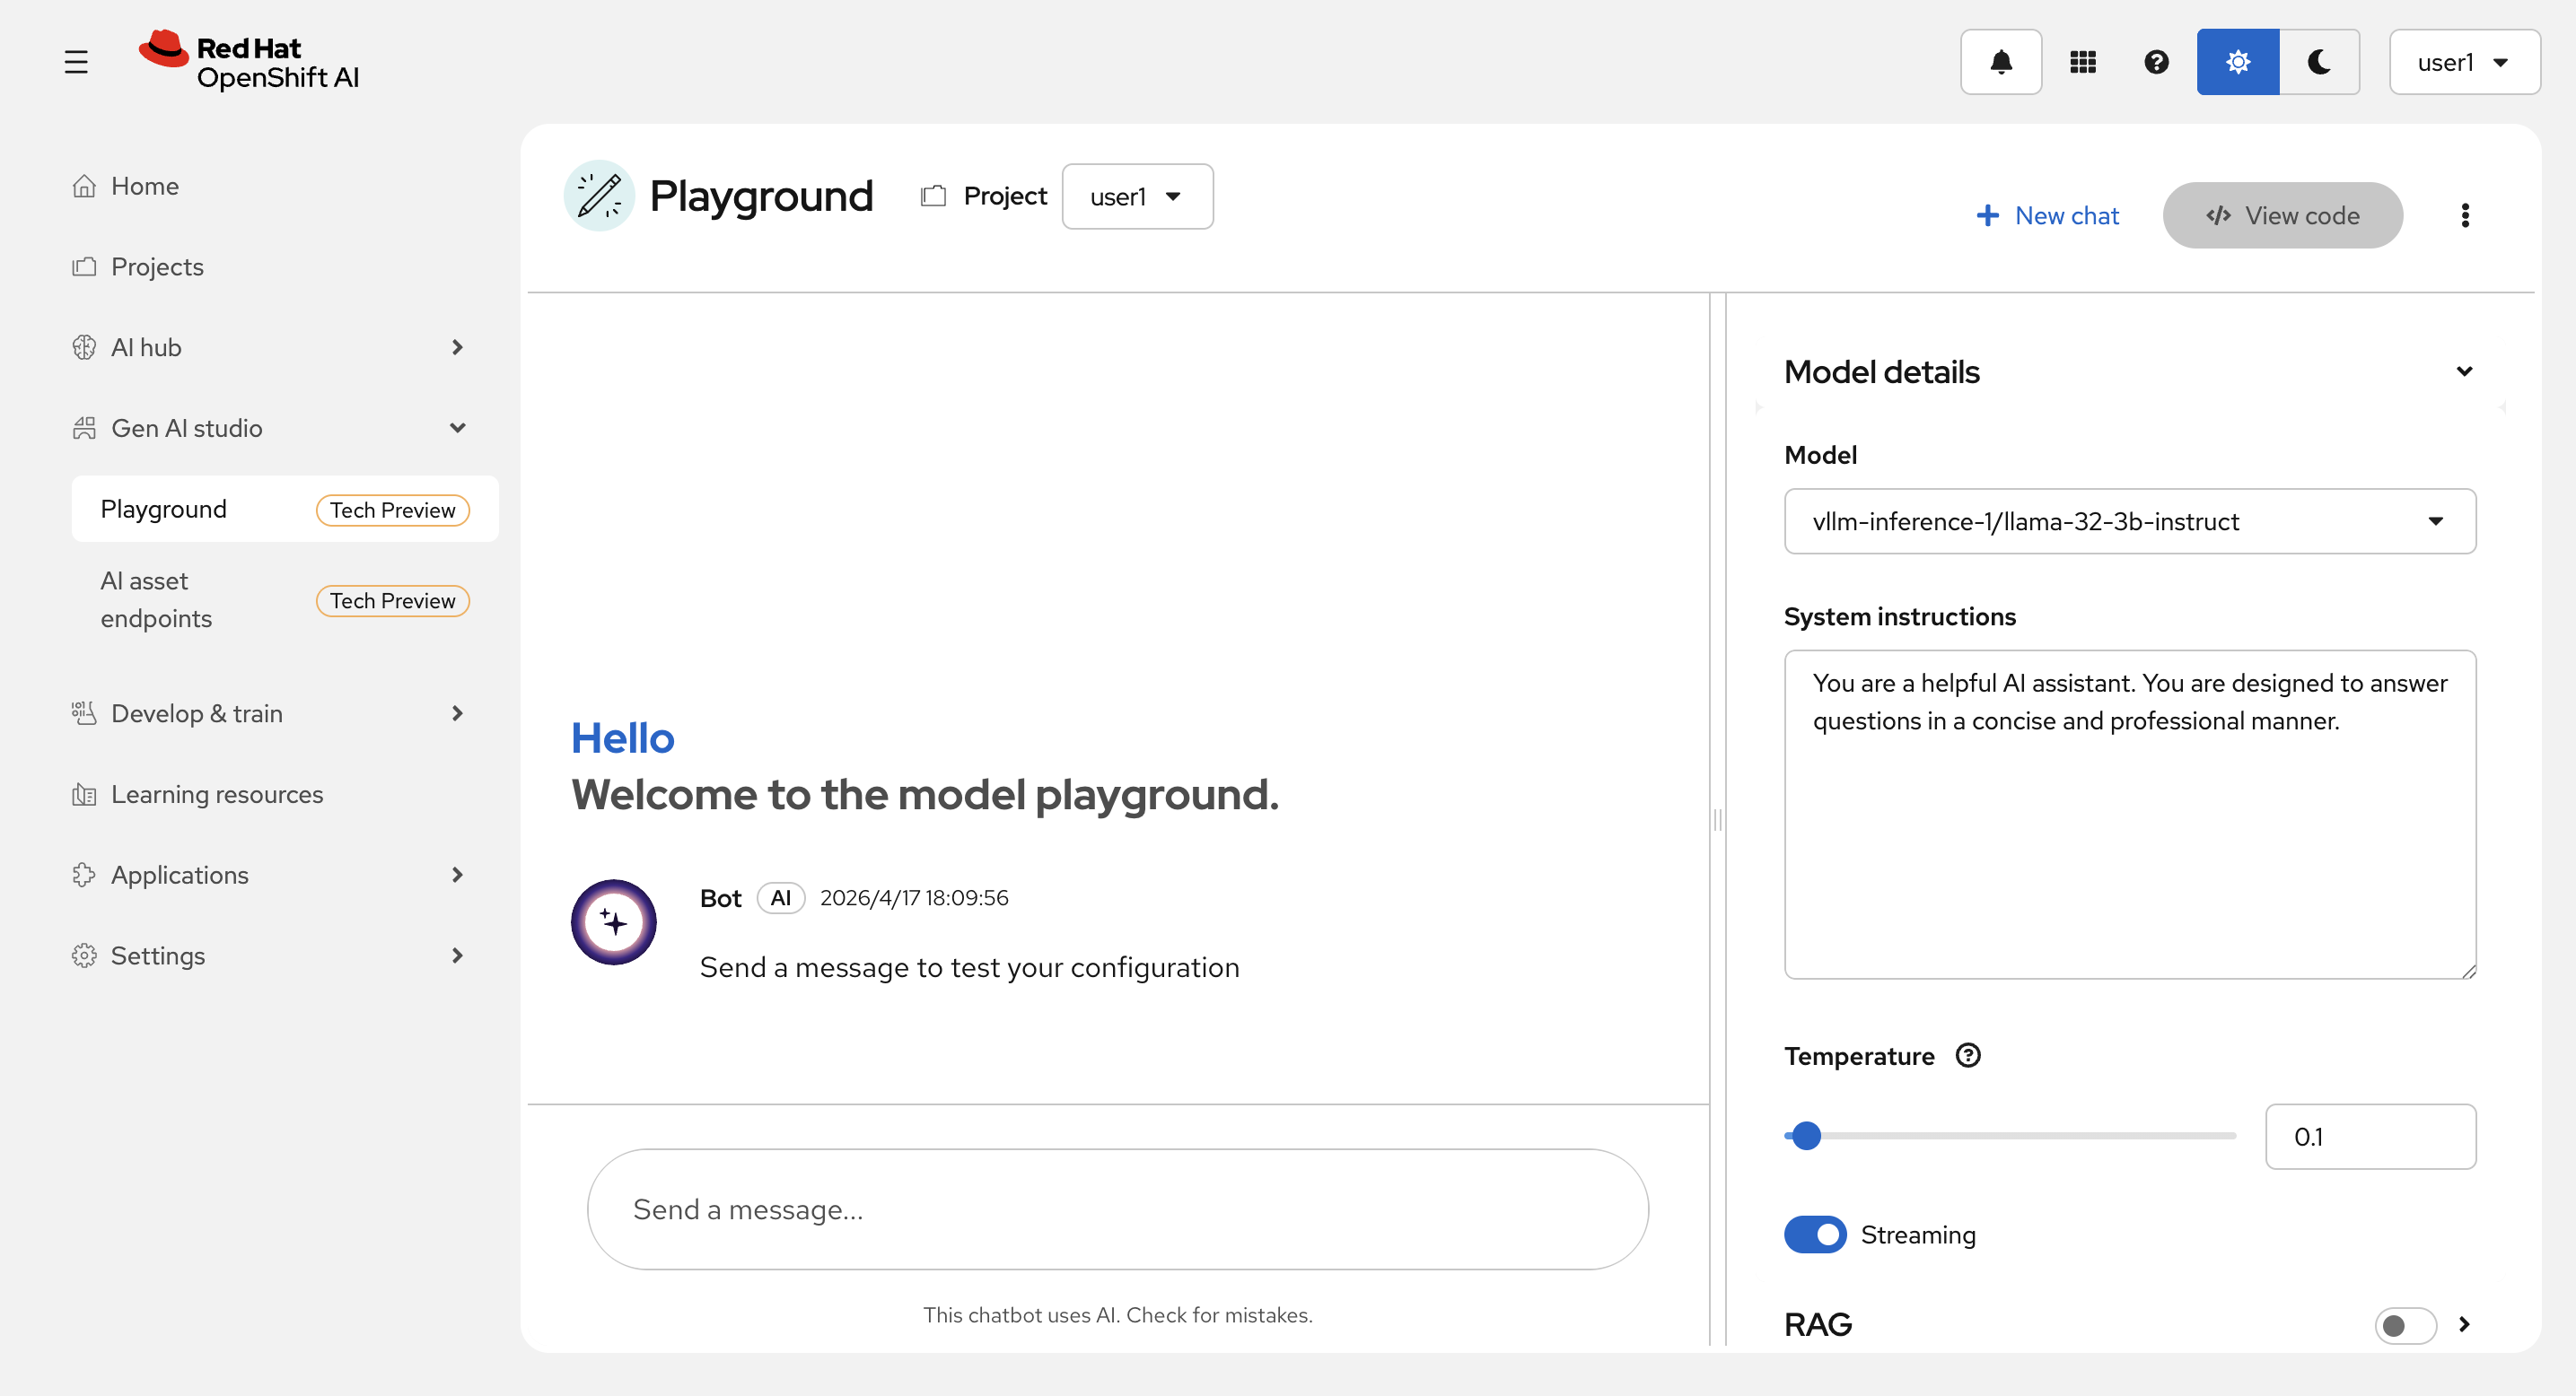Open the kebab options menu beside View code
The height and width of the screenshot is (1396, 2576).
pyautogui.click(x=2464, y=214)
